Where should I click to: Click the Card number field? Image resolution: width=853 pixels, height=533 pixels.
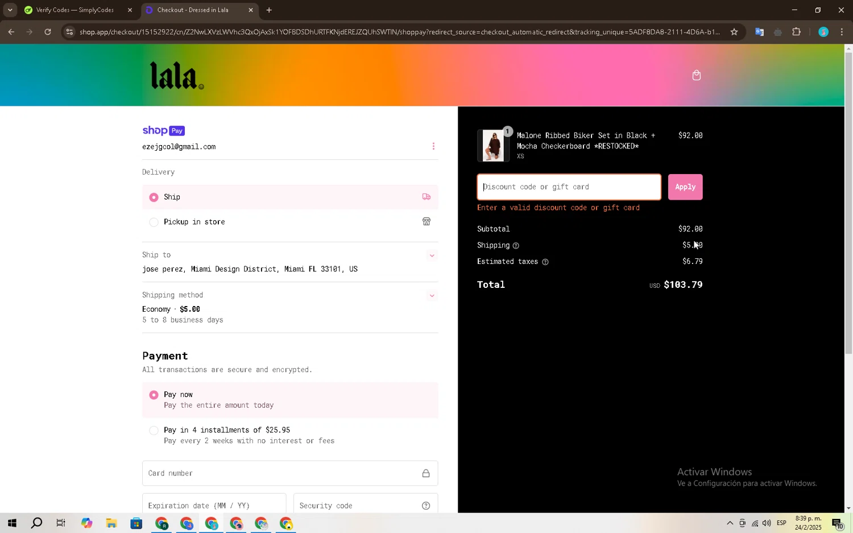pos(290,473)
